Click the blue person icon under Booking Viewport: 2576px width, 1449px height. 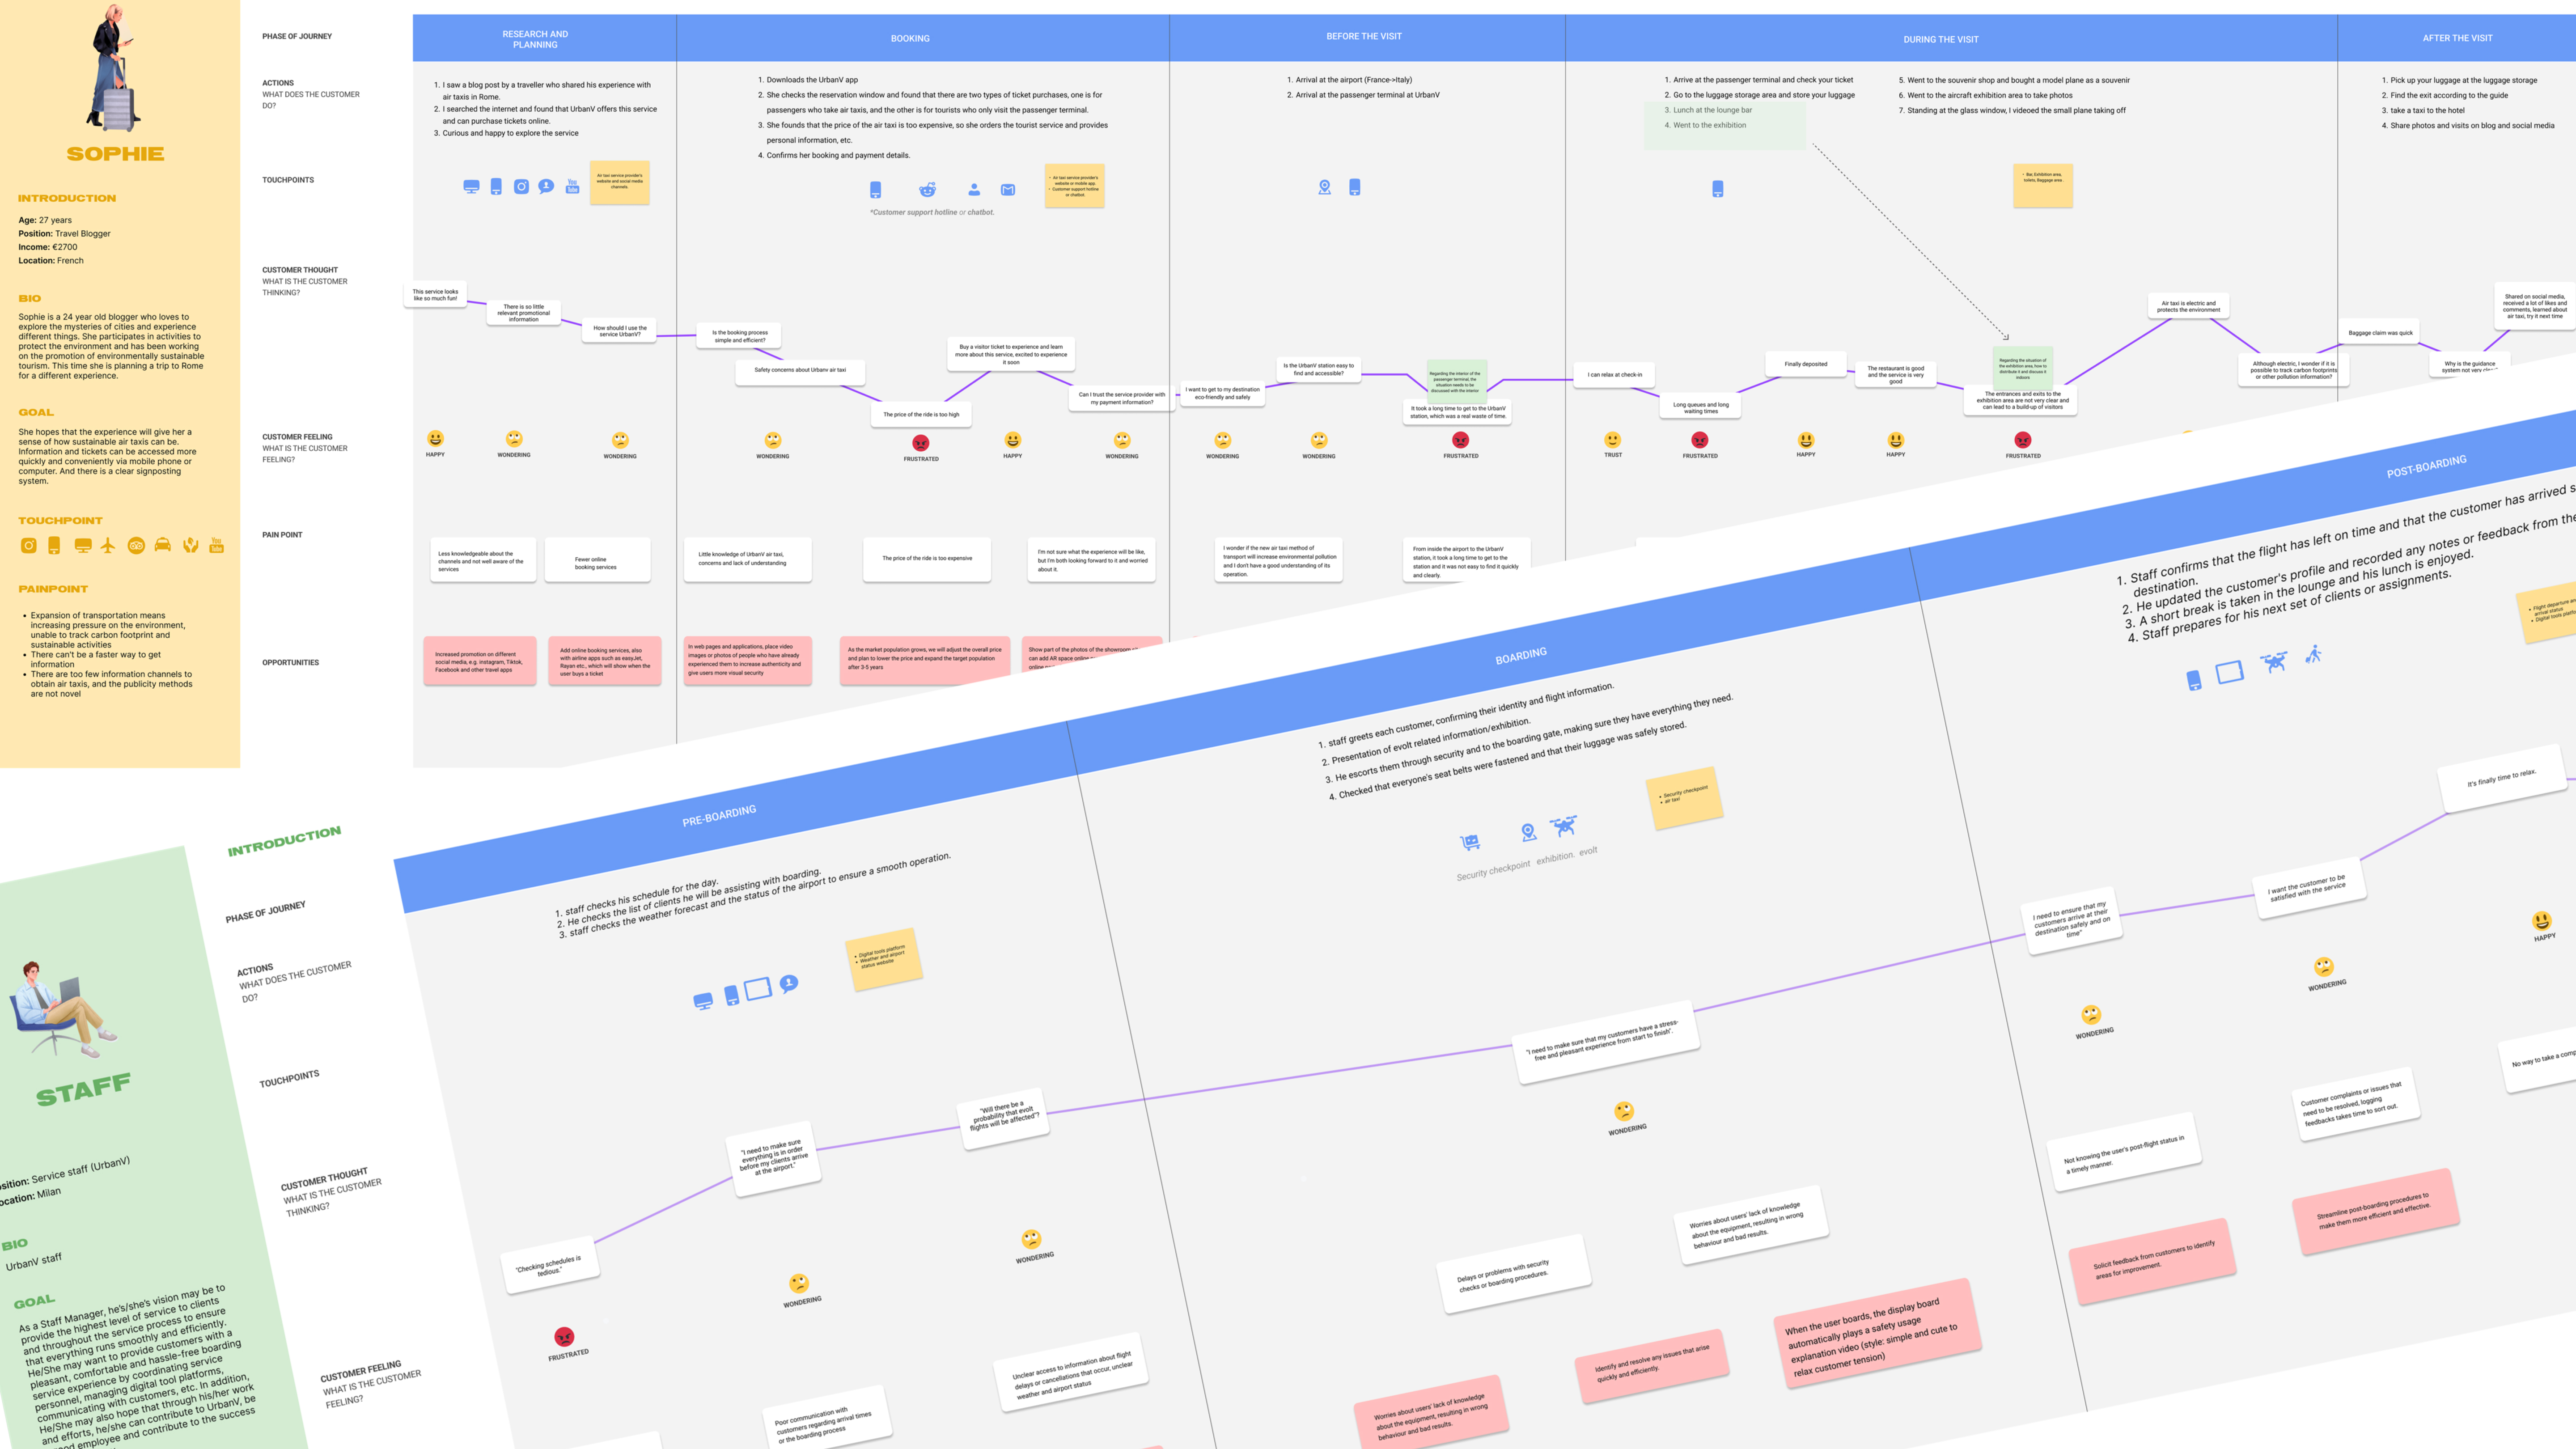point(974,189)
